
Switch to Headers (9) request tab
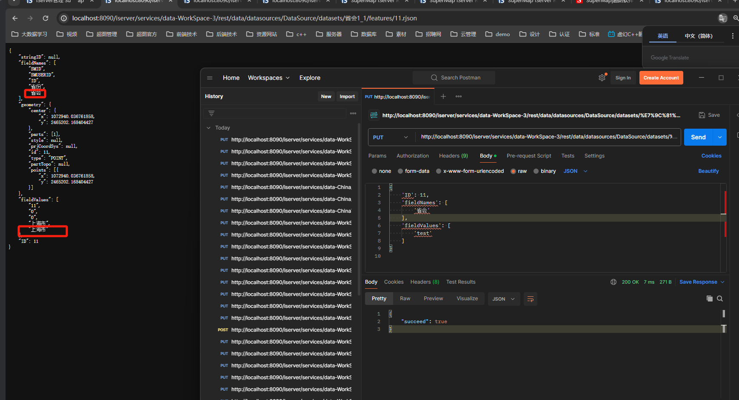point(454,156)
